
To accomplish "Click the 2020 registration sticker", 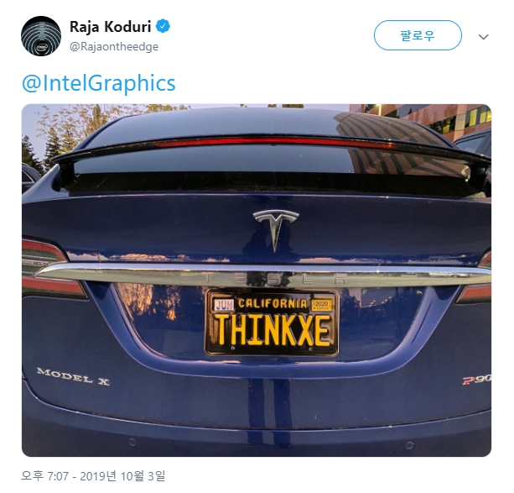I will pos(322,305).
